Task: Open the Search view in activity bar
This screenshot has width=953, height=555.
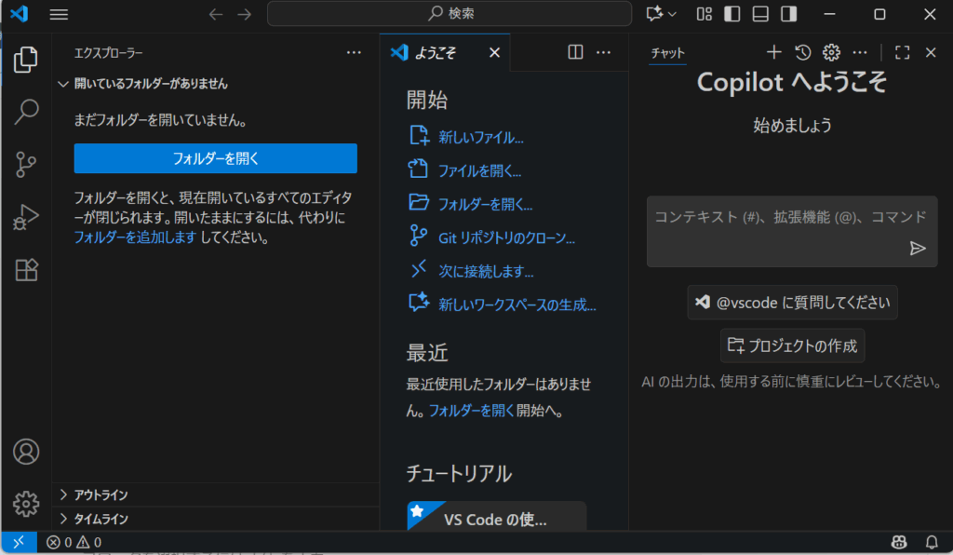Action: tap(26, 112)
